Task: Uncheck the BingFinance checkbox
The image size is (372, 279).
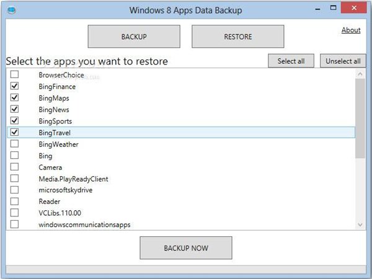Action: pyautogui.click(x=15, y=86)
